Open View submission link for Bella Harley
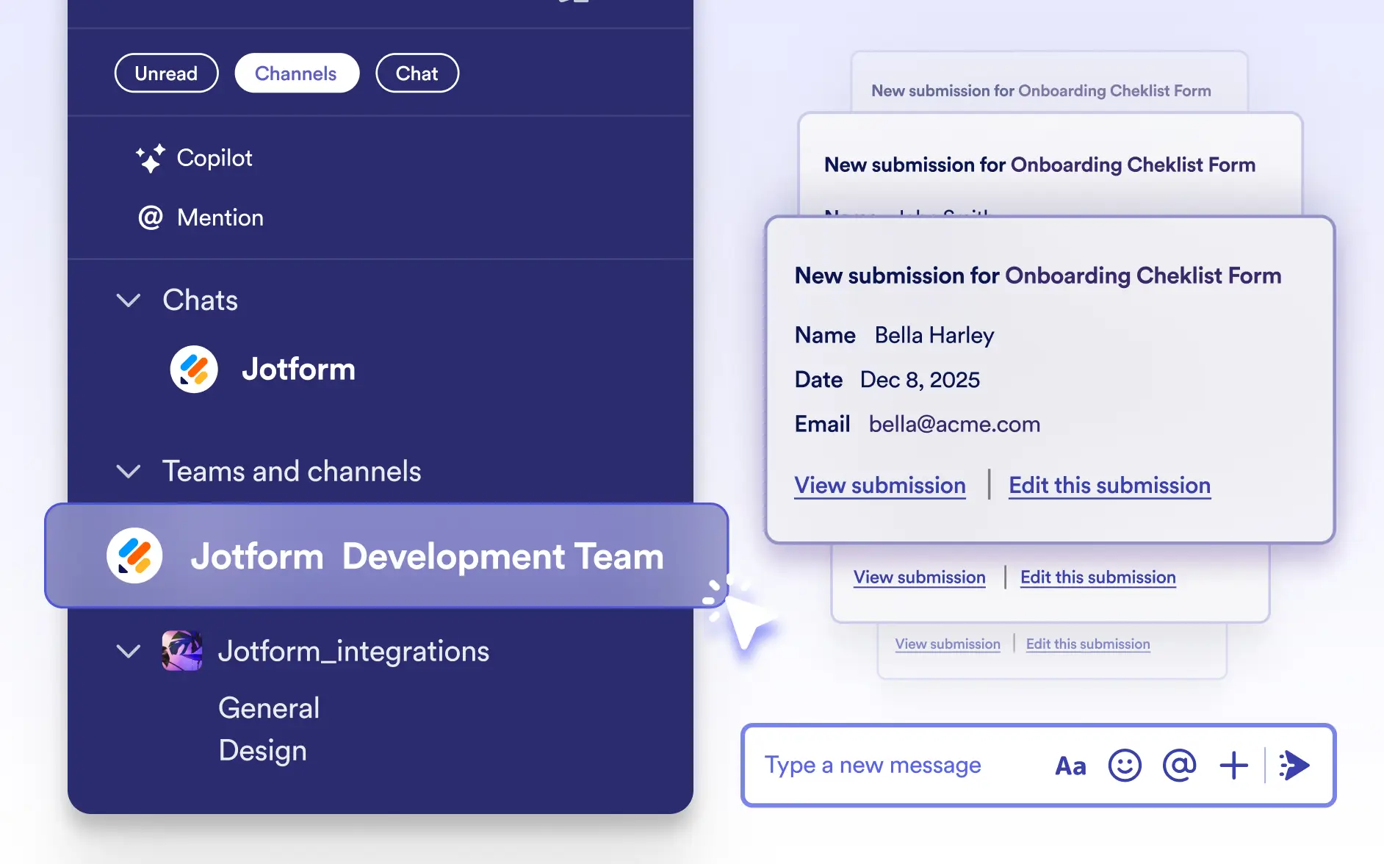The height and width of the screenshot is (864, 1384). (x=879, y=486)
